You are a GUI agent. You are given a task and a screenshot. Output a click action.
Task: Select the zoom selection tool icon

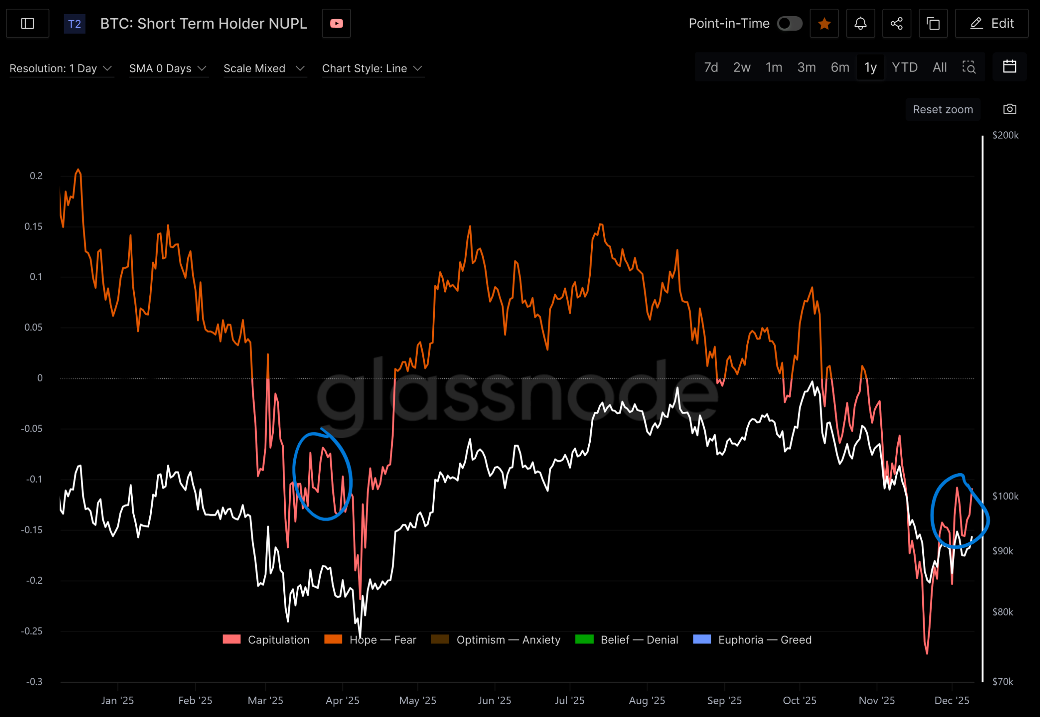[968, 67]
